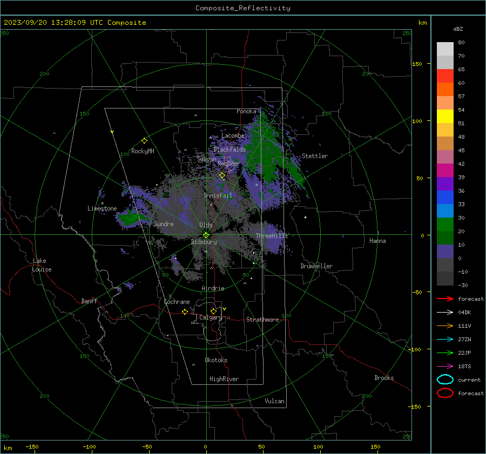This screenshot has height=454, width=486.
Task: Click the Blackfalds label
Action: tap(230, 150)
